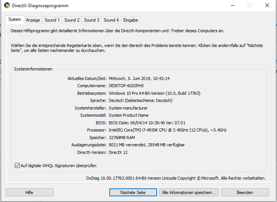Open the Eingabe tab
The width and height of the screenshot is (277, 202).
click(x=131, y=20)
